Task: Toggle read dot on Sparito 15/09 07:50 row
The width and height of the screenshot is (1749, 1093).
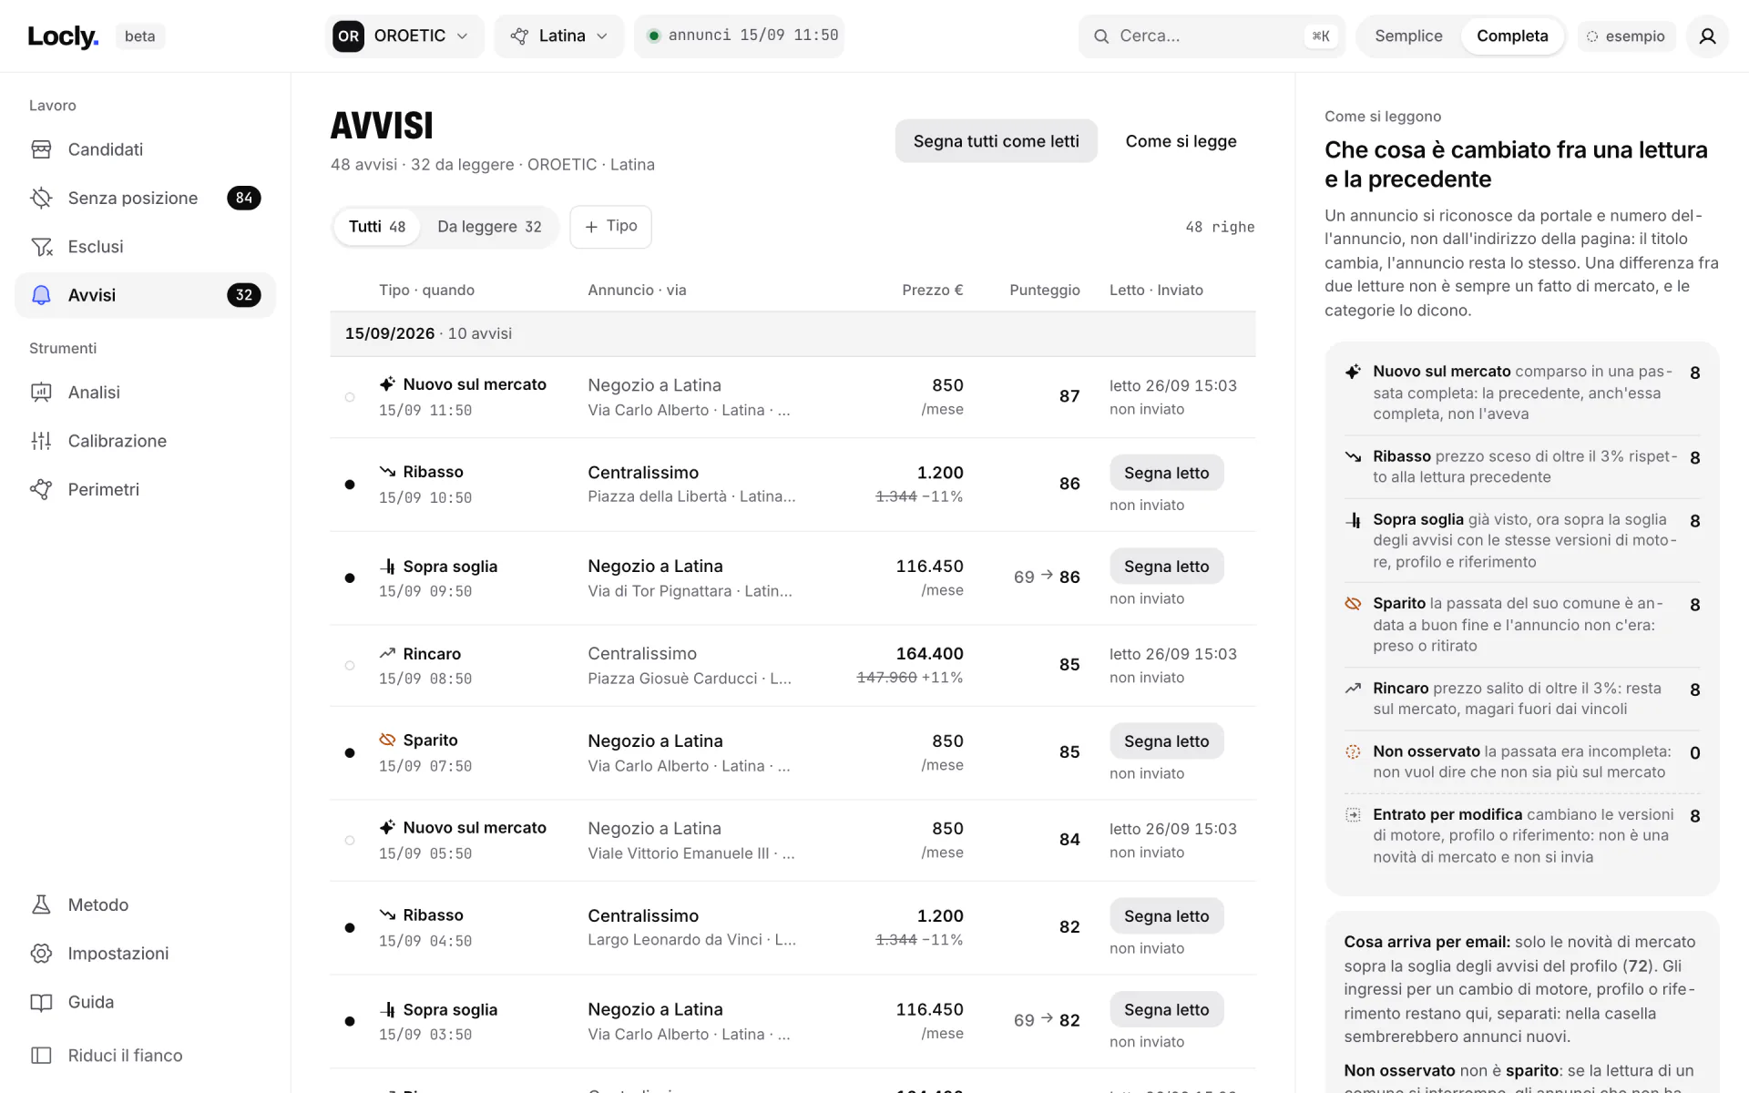Action: pos(350,753)
